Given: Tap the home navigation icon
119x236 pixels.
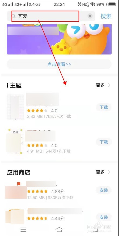Looking at the screenshot, I should (59, 229).
